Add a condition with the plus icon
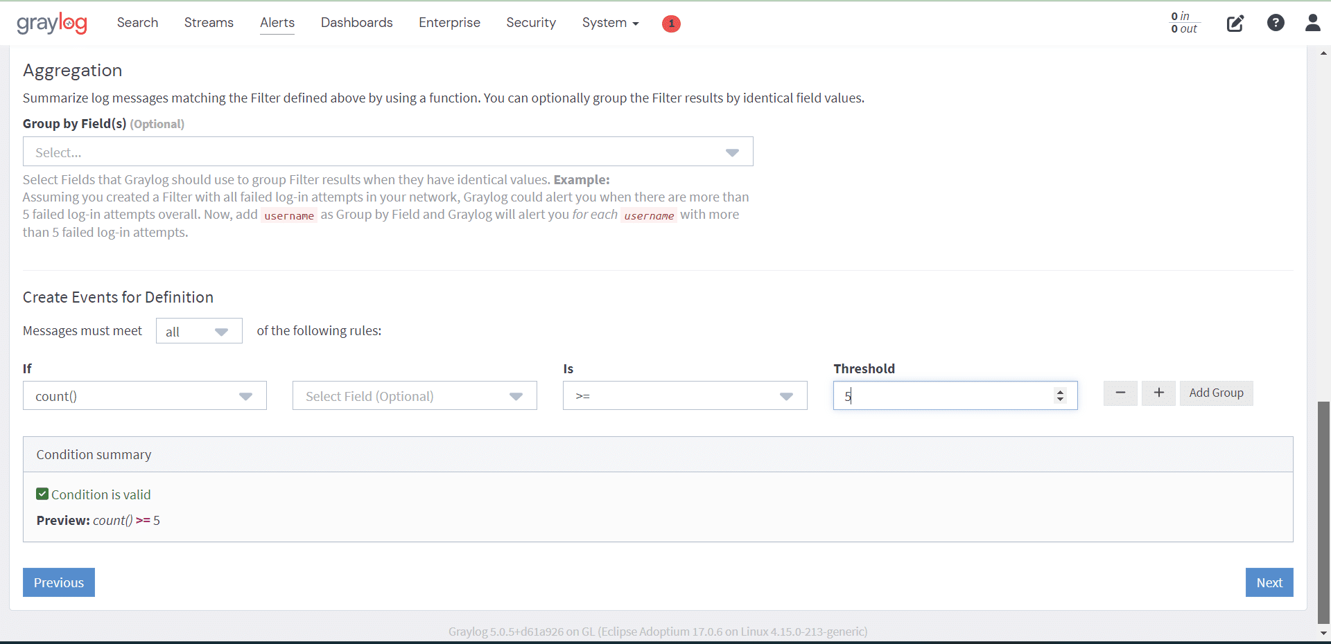This screenshot has height=644, width=1331. click(1158, 393)
